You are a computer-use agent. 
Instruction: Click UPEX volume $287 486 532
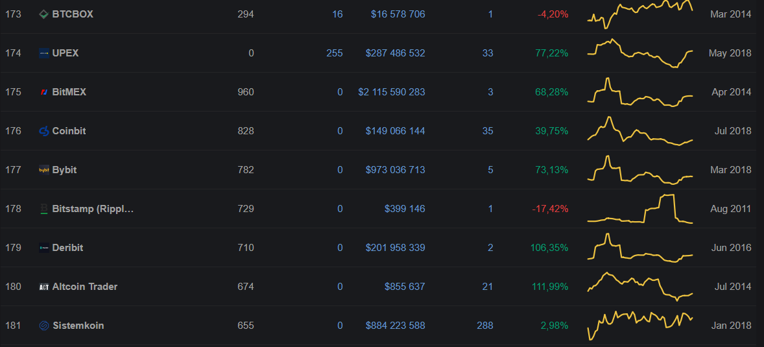[395, 53]
